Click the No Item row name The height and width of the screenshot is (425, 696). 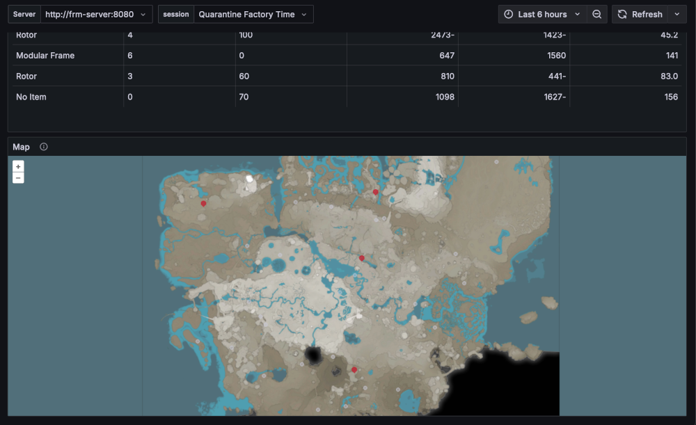(31, 97)
